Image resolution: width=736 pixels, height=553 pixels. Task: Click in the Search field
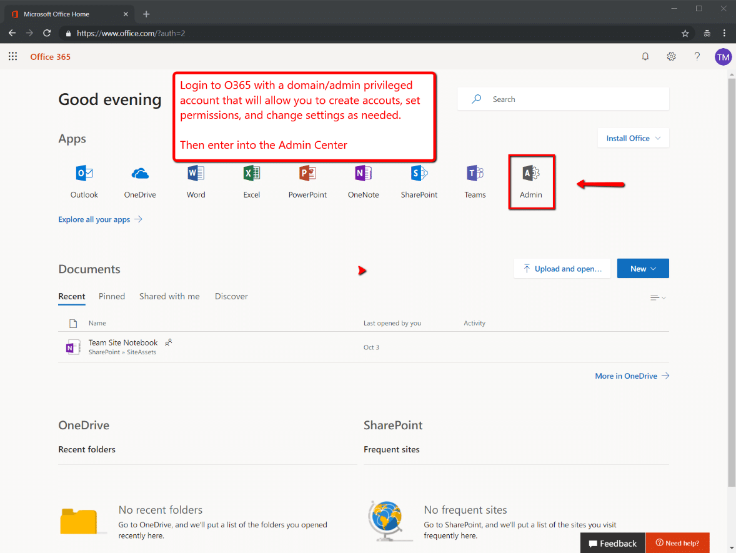pos(563,99)
